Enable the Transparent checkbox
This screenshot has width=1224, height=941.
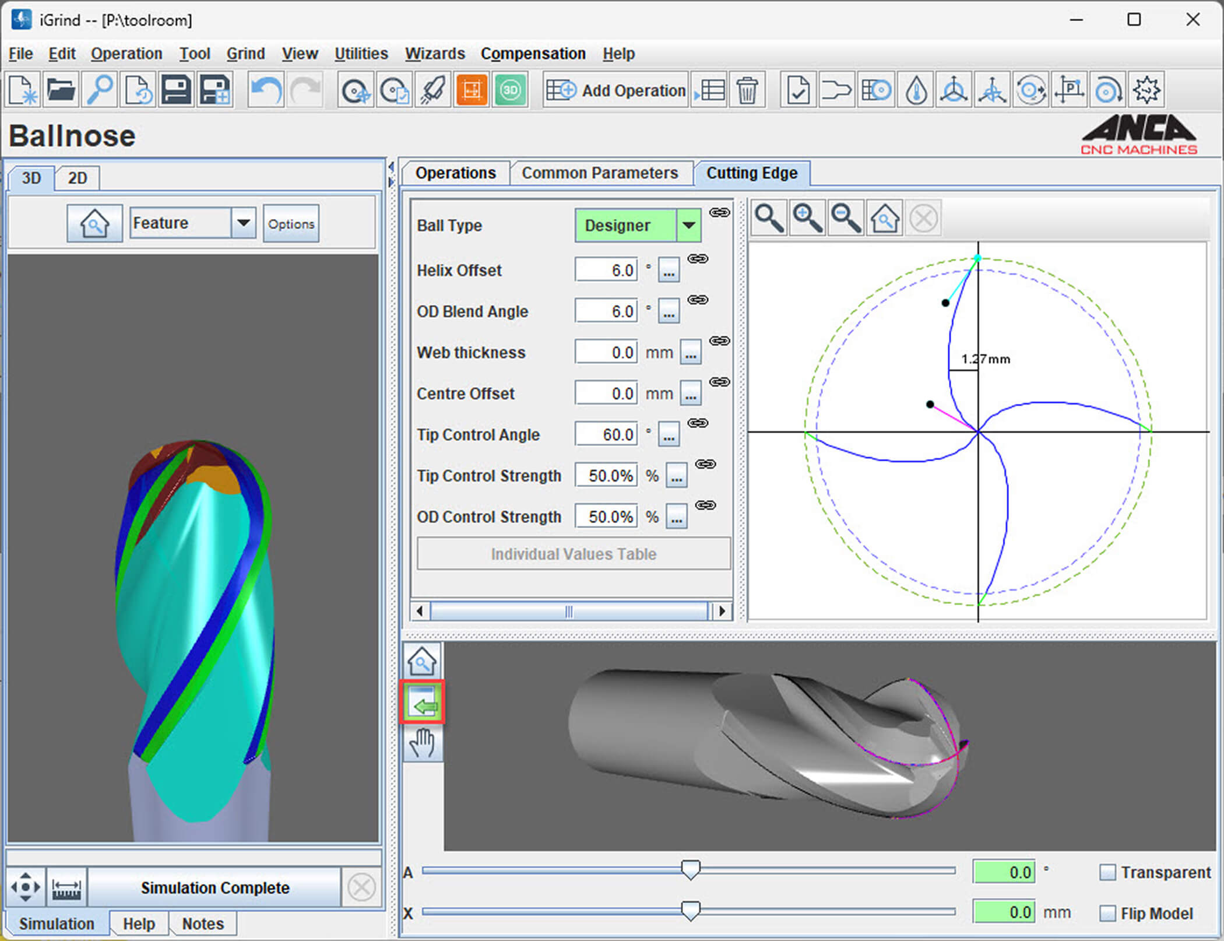(x=1107, y=872)
